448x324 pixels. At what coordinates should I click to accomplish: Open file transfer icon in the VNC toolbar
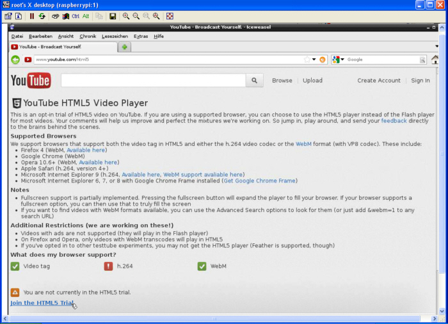tap(99, 16)
